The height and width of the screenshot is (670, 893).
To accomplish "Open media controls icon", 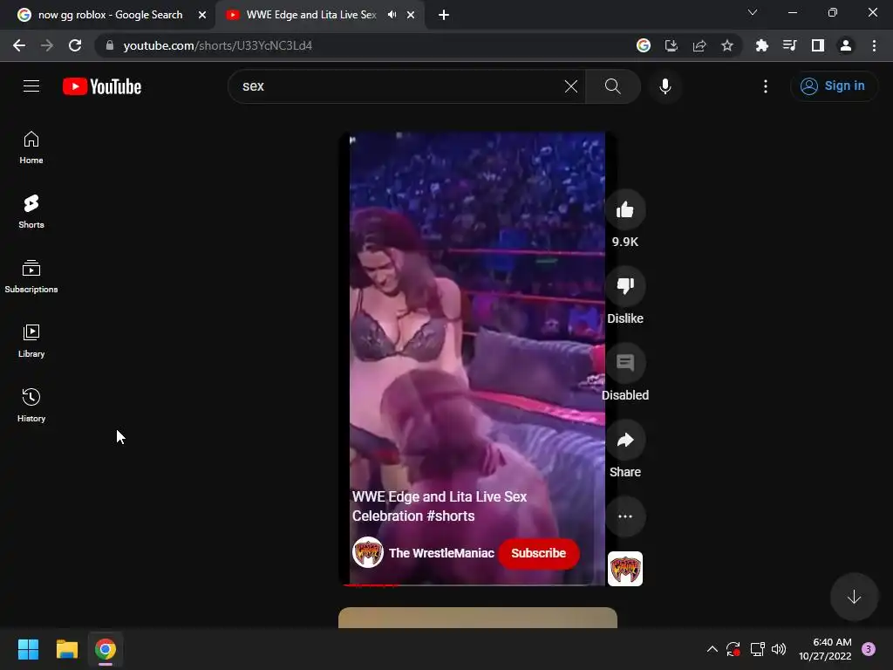I will click(789, 45).
